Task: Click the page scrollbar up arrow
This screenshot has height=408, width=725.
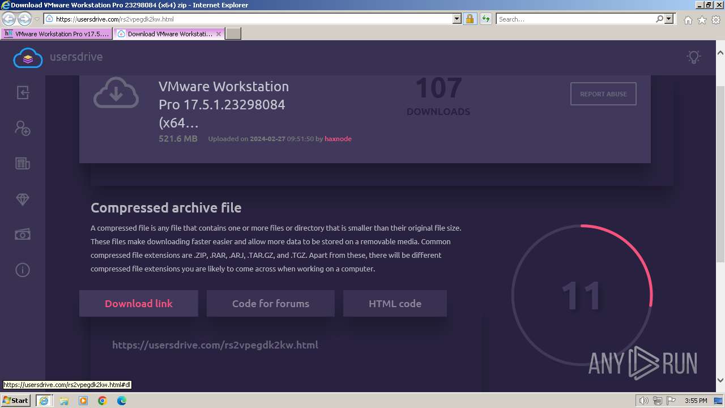Action: 720,53
